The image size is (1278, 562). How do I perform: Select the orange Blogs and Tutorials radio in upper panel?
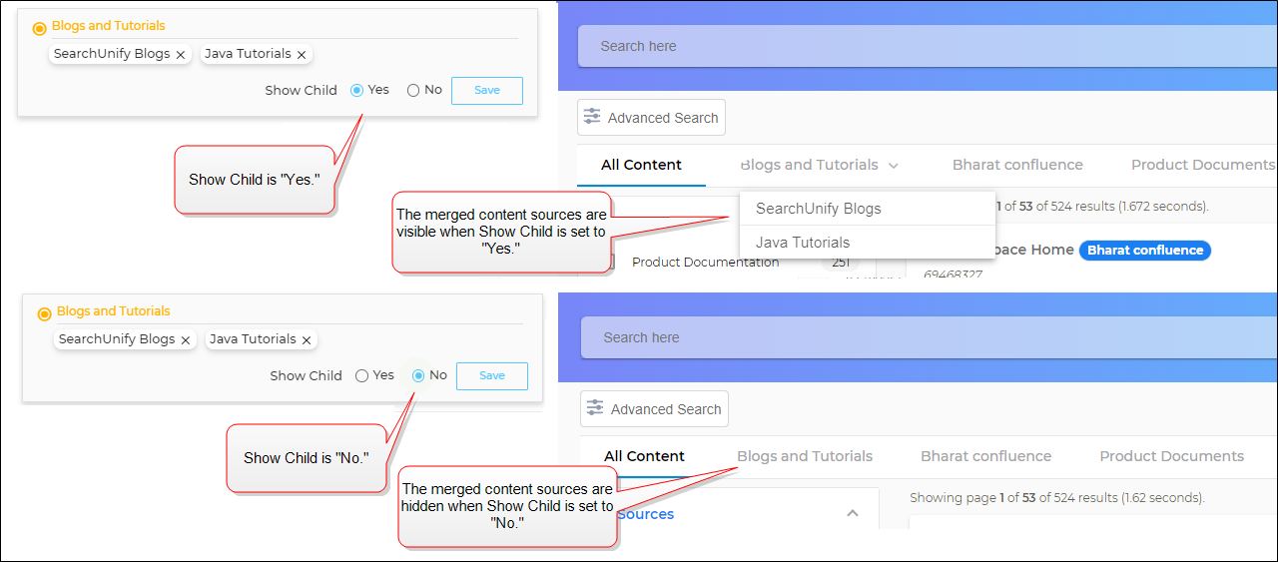pos(39,29)
